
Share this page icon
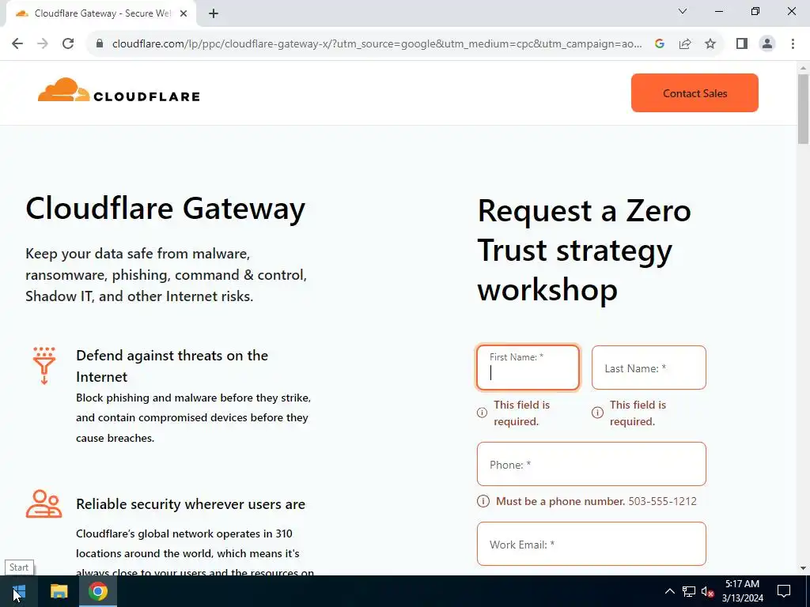click(685, 44)
